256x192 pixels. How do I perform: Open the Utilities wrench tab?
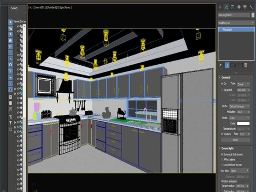pyautogui.click(x=251, y=7)
